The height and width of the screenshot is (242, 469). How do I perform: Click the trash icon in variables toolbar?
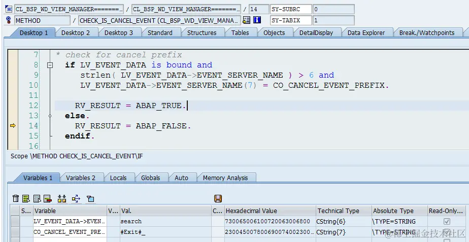tap(16, 198)
